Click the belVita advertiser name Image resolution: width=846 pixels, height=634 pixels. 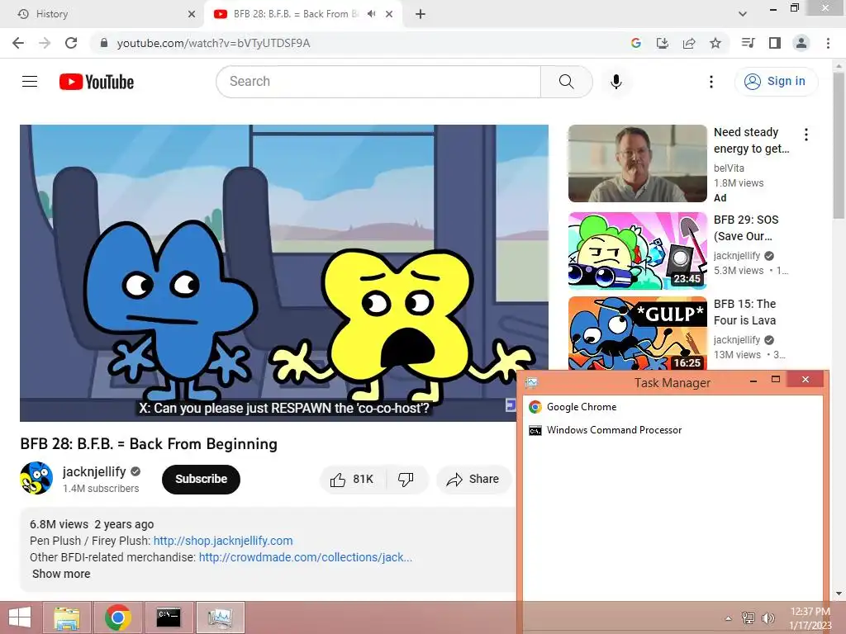point(729,168)
